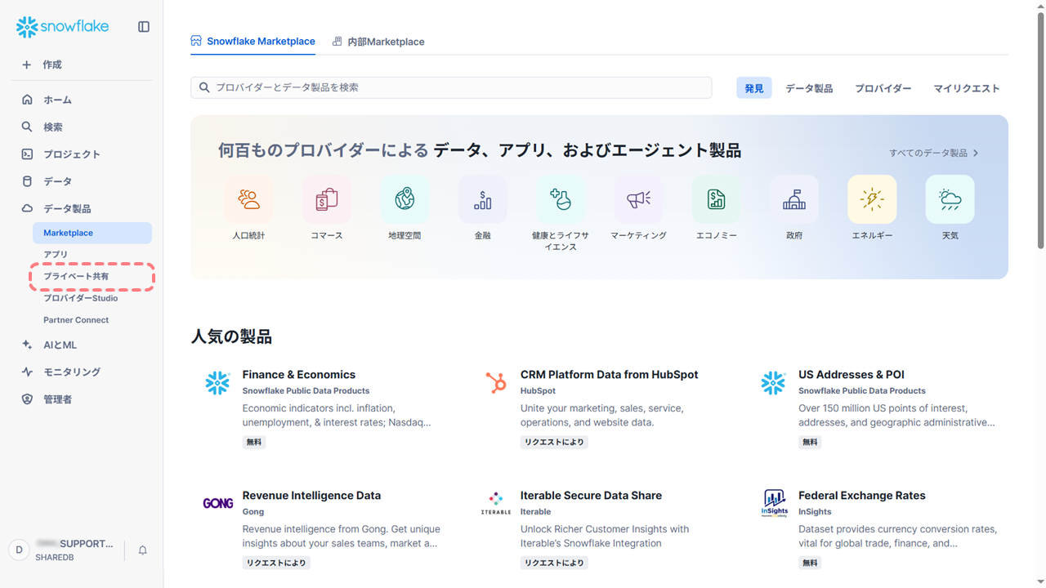Open プロバイダーStudio in the sidebar
This screenshot has width=1046, height=588.
pos(81,298)
